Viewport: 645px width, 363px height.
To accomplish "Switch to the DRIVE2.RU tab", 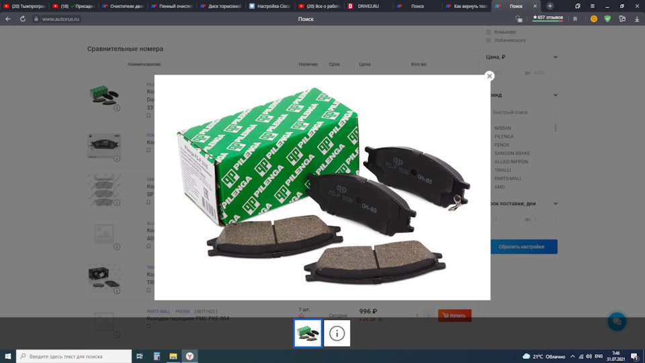I will [369, 6].
